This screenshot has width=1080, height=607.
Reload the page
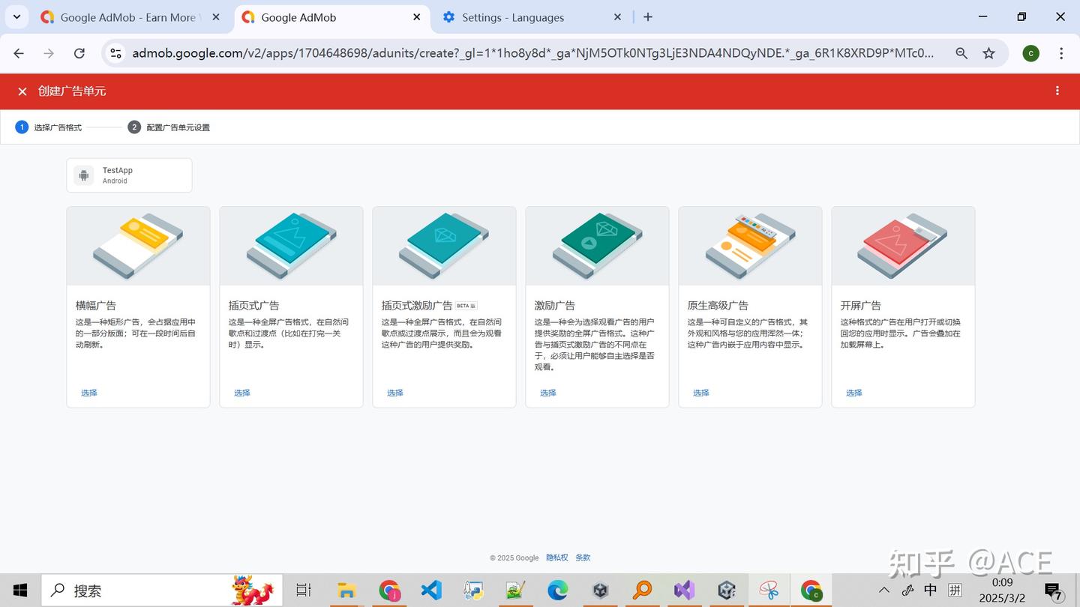pyautogui.click(x=79, y=53)
